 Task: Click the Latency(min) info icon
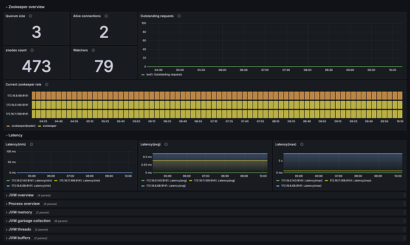[31, 144]
